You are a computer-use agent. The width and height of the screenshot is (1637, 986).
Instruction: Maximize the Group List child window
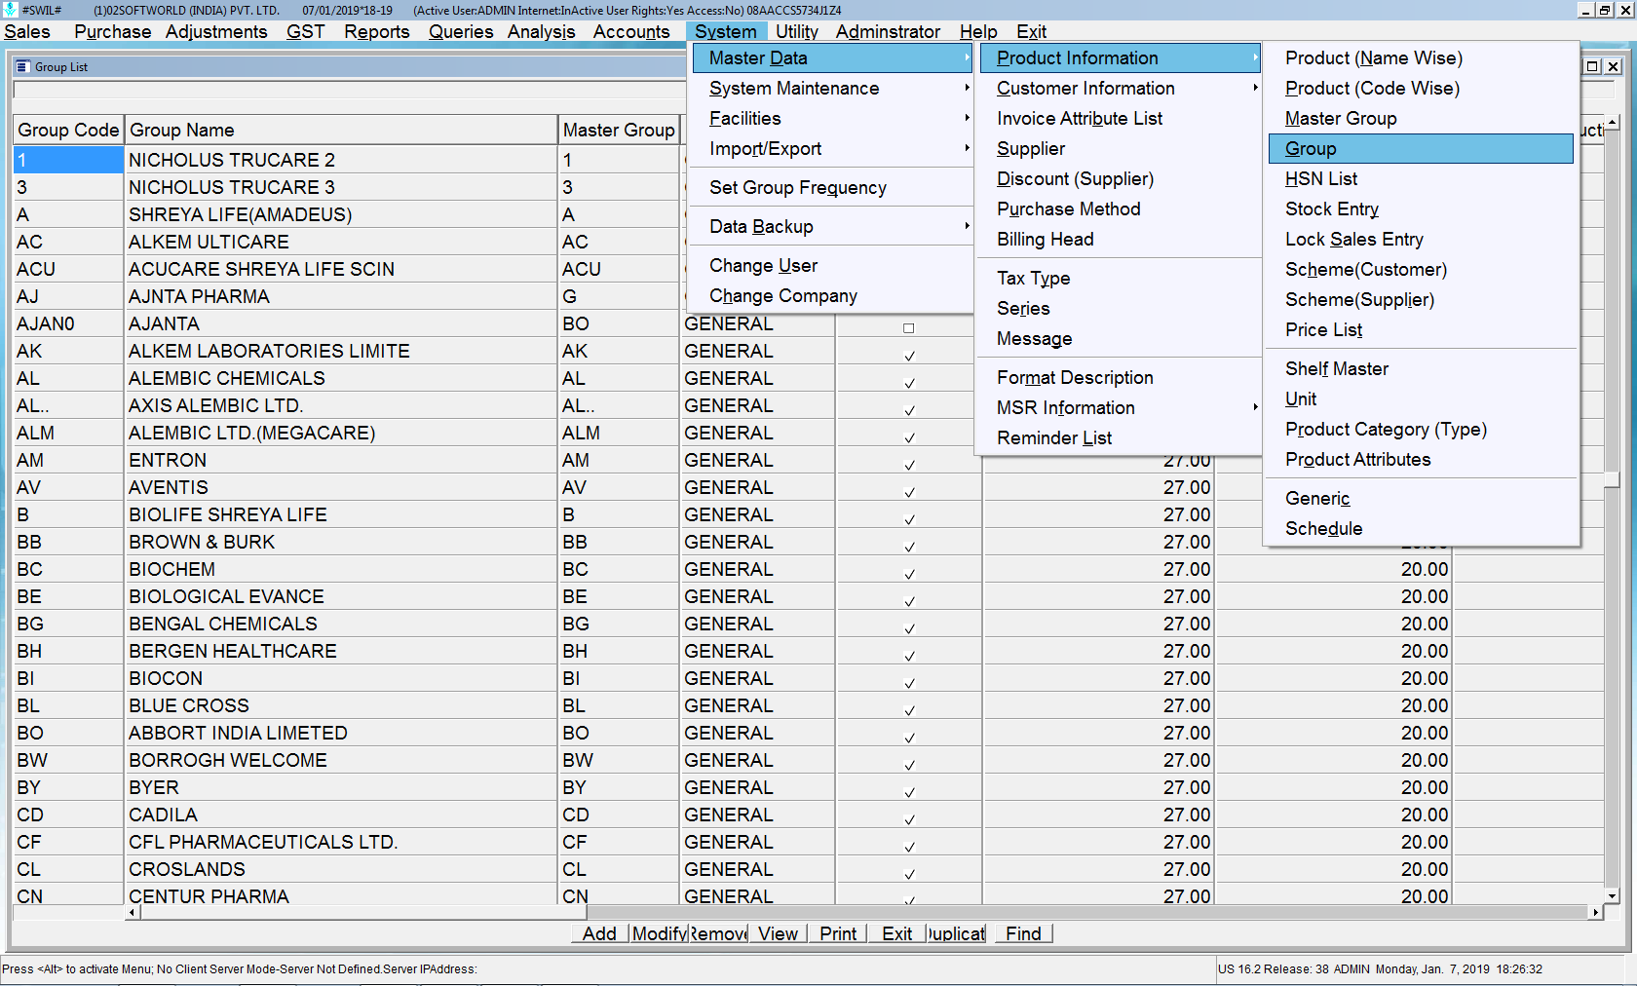tap(1593, 66)
